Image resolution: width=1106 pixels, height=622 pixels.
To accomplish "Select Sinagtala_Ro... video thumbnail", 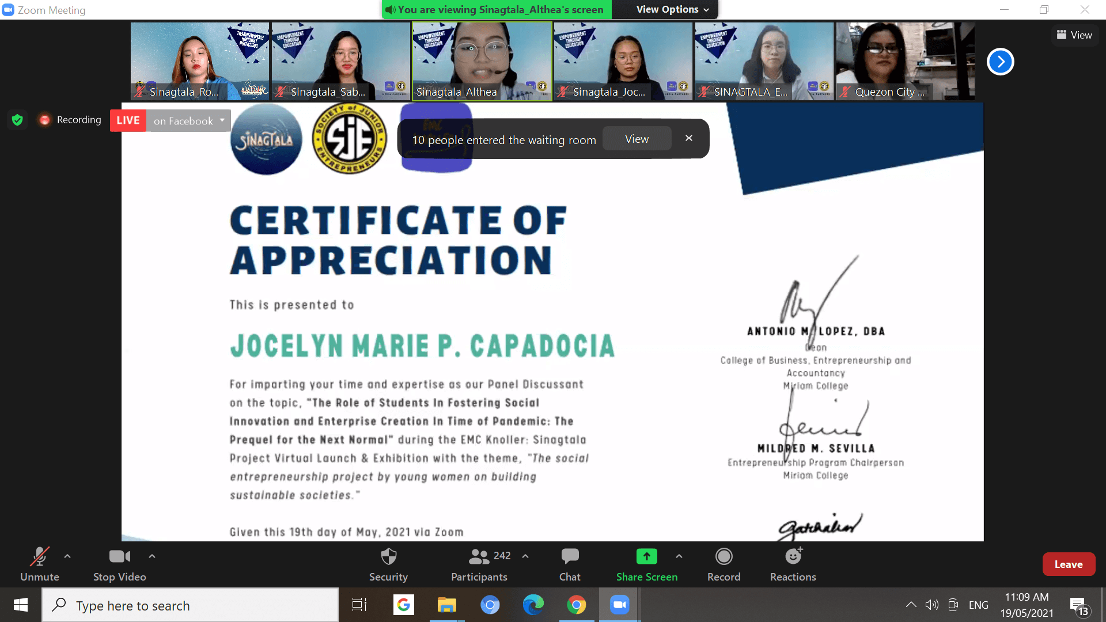I will point(200,61).
